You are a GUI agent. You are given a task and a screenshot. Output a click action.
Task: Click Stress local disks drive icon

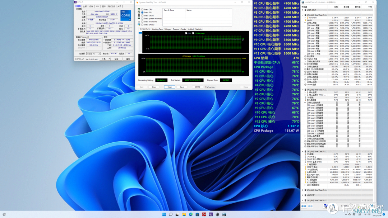click(x=139, y=22)
